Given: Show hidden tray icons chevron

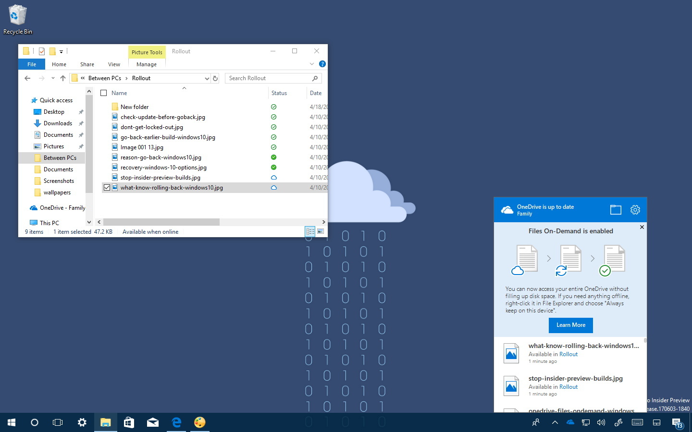Looking at the screenshot, I should 555,422.
